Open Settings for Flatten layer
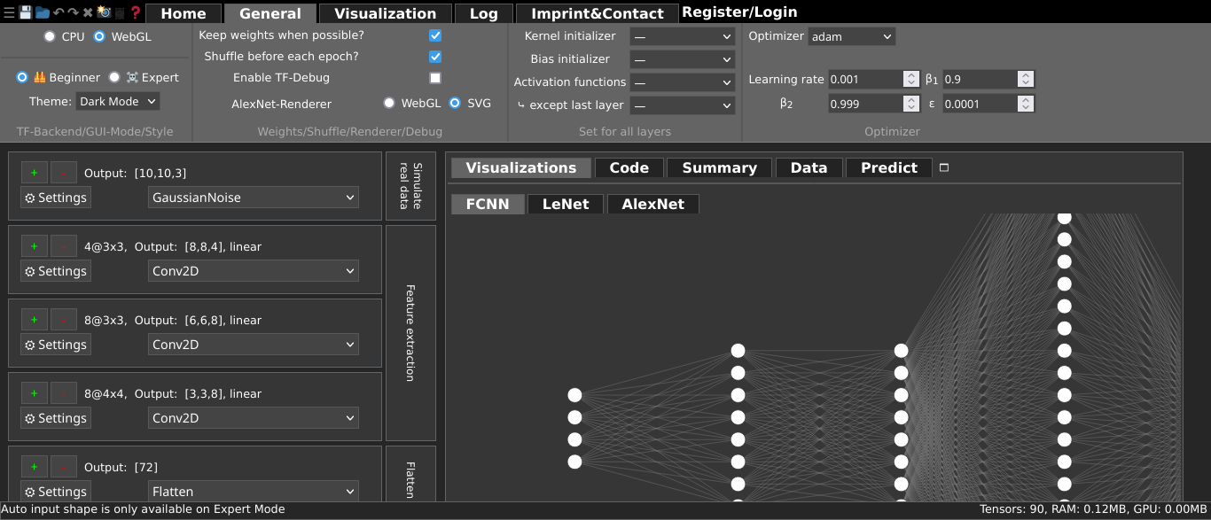Screen dimensions: 1211x520 click(x=56, y=492)
